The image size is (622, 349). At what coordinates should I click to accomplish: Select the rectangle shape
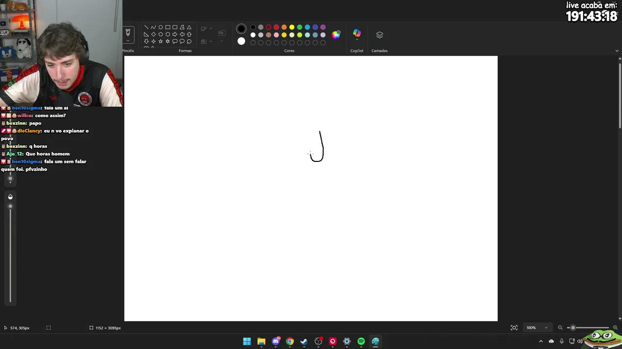pos(168,27)
